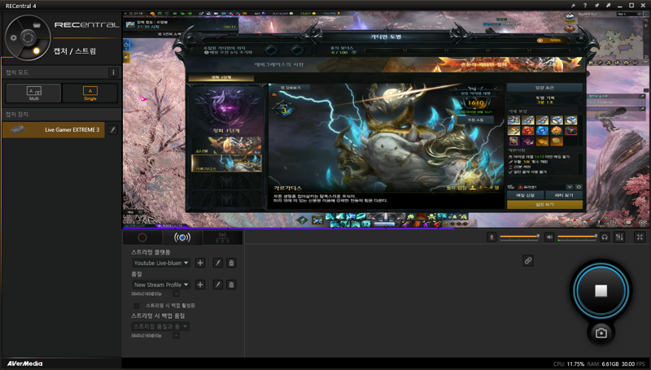Mute the microphone icon

pos(492,237)
